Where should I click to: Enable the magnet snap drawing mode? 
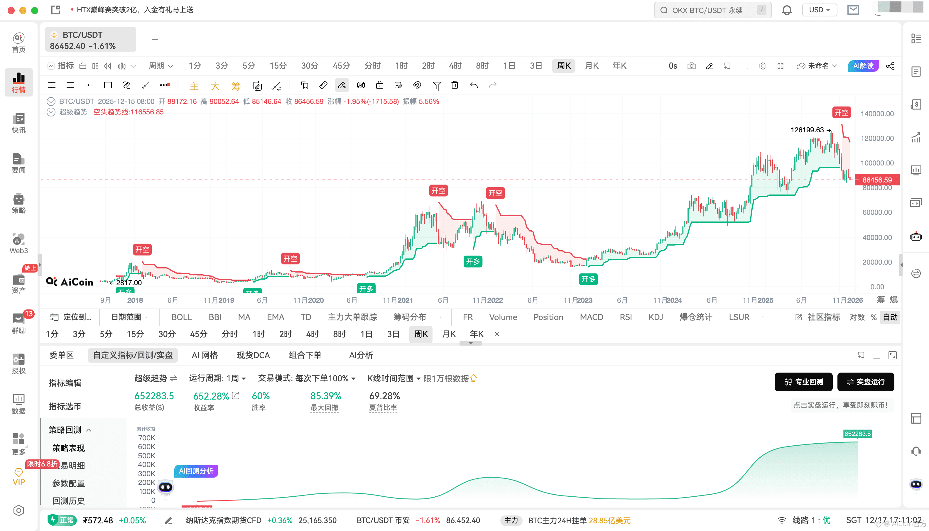pos(418,85)
